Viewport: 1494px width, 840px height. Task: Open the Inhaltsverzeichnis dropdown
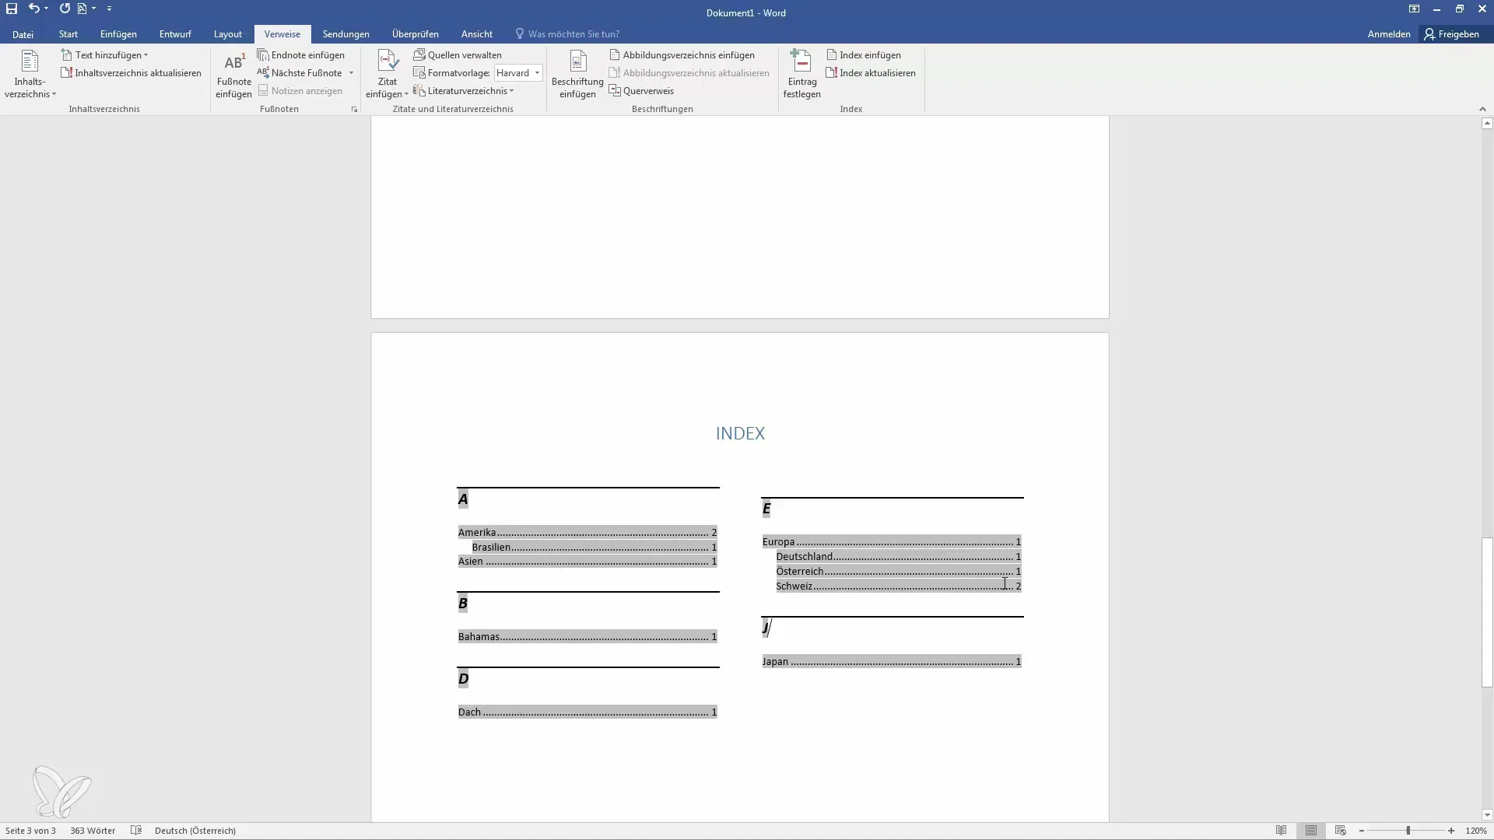click(30, 75)
